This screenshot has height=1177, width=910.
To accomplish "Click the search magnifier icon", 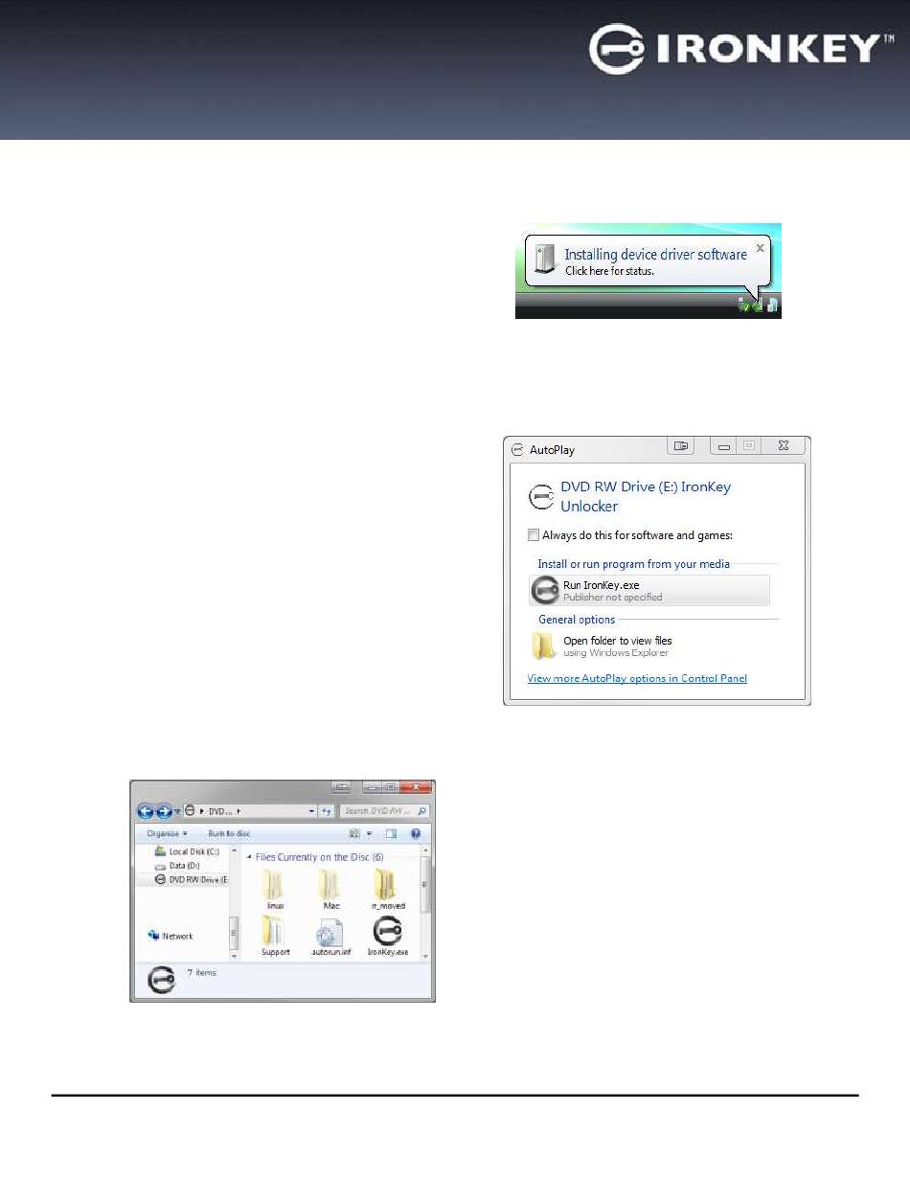I will [421, 811].
